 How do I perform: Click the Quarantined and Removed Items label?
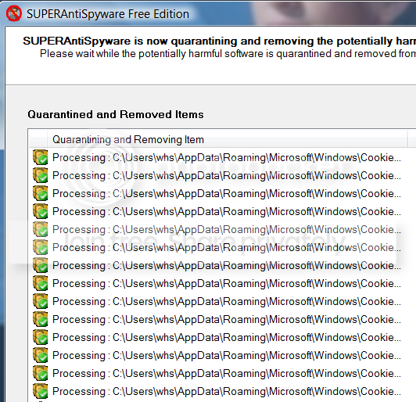[x=116, y=114]
